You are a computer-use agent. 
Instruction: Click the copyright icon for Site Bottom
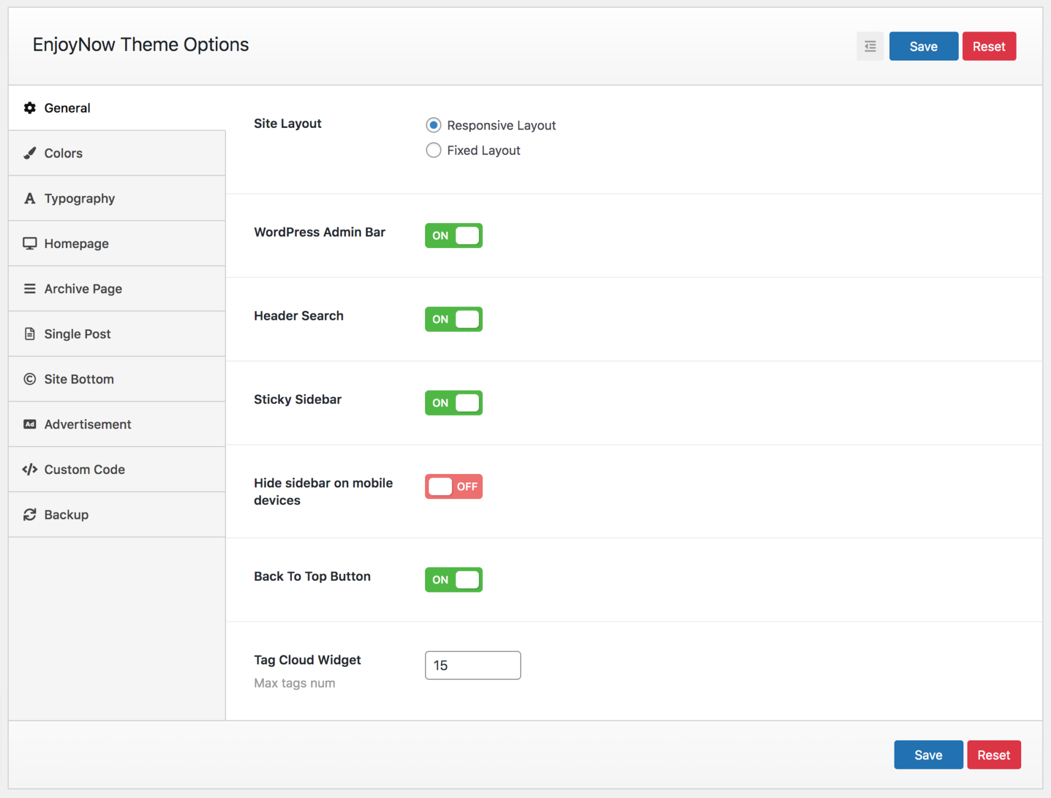pyautogui.click(x=30, y=379)
